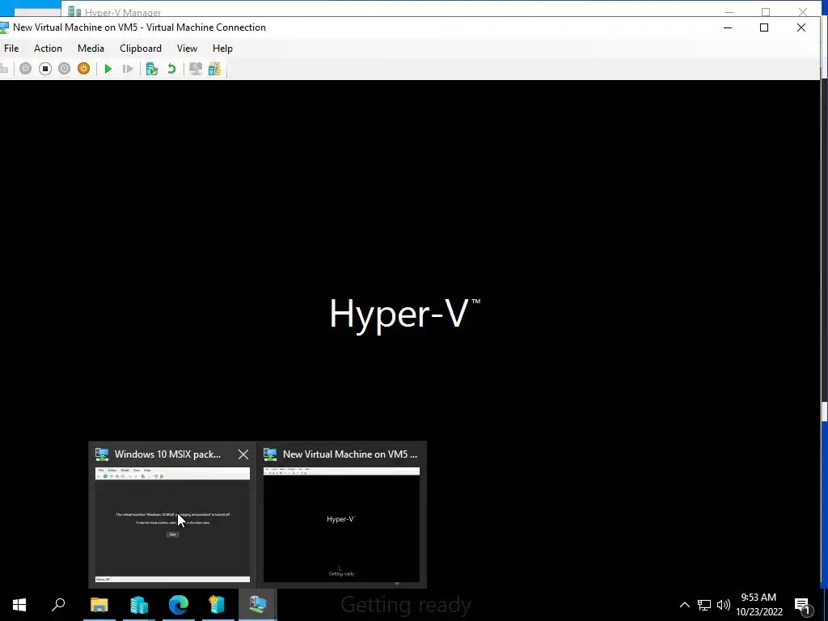Show hidden system tray icons
The height and width of the screenshot is (621, 828).
[x=684, y=605]
